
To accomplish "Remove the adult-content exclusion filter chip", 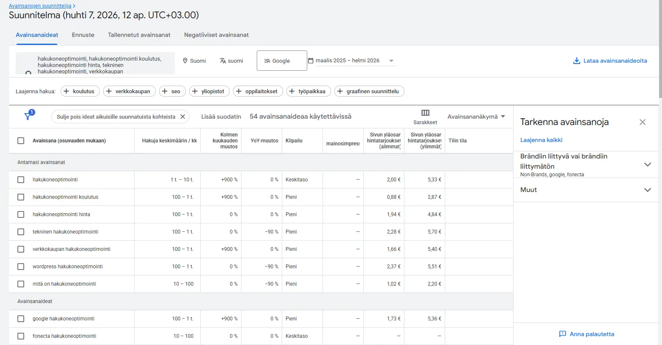I will (182, 116).
